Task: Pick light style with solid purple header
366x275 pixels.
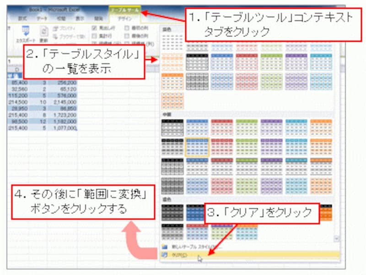Action: (296, 62)
